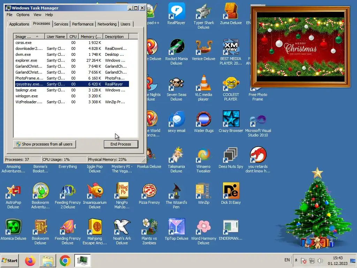
Task: Launch Dick It Easy icon
Action: pos(231,194)
